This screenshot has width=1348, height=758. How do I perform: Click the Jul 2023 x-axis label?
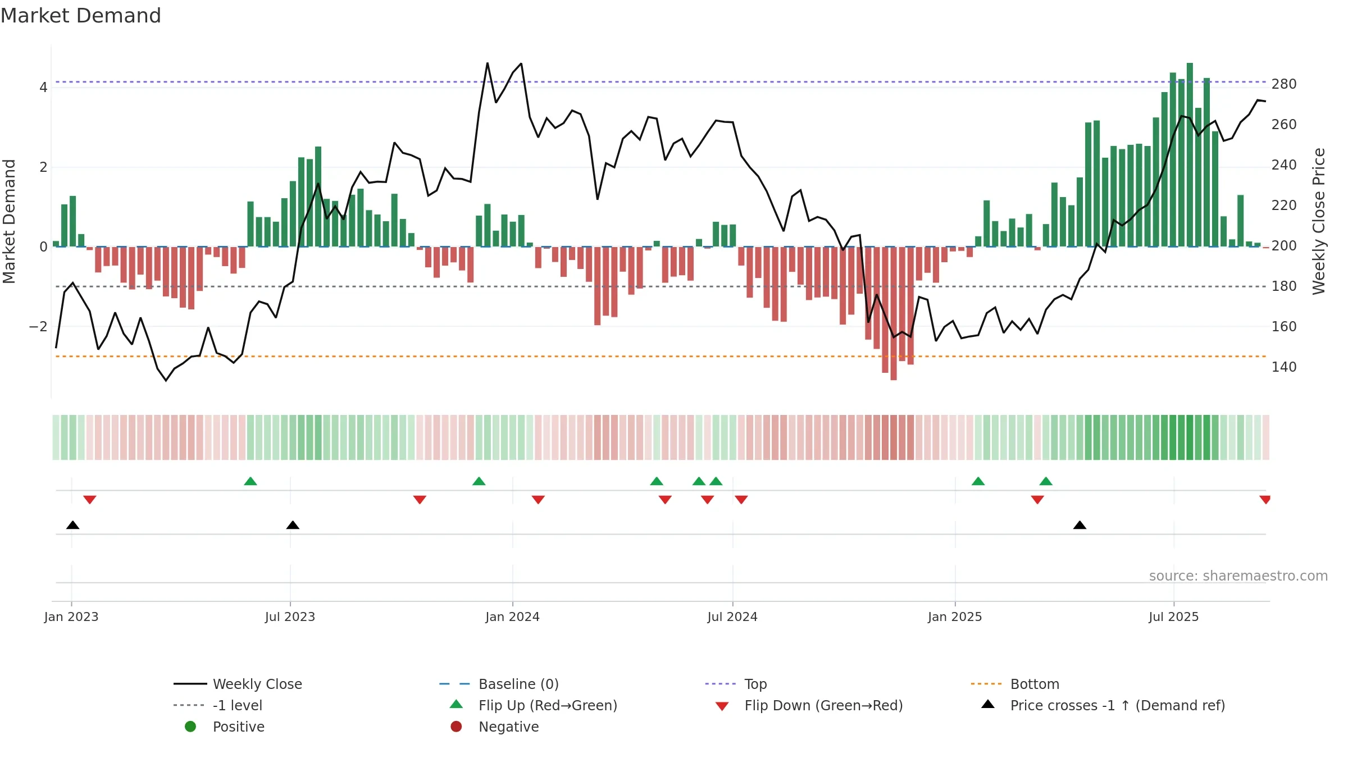click(290, 617)
